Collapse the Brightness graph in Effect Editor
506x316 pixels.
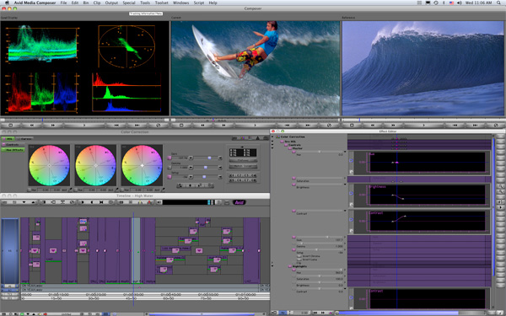(x=345, y=184)
